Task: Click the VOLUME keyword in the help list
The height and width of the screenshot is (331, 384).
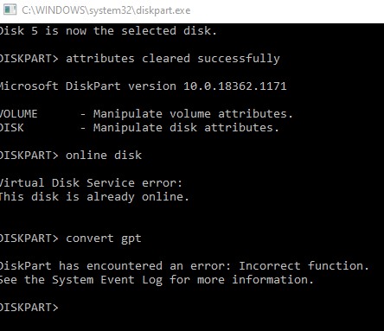Action: 19,114
